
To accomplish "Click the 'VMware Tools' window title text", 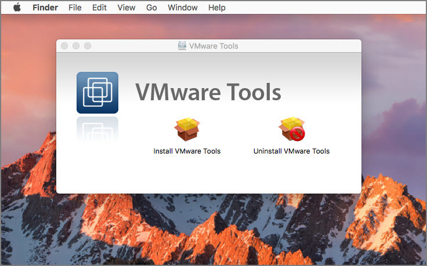I will (213, 46).
